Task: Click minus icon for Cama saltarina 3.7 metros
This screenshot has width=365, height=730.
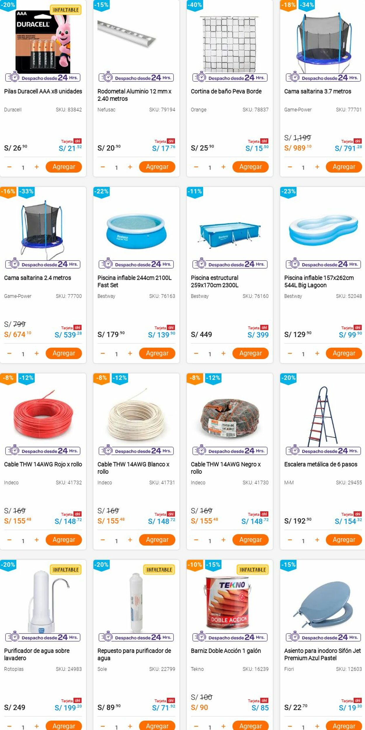Action: click(x=290, y=167)
